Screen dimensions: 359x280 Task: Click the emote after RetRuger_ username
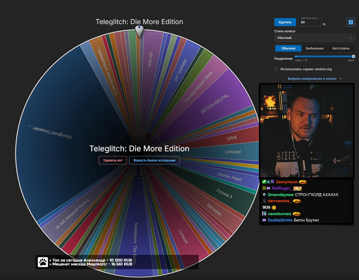297,188
